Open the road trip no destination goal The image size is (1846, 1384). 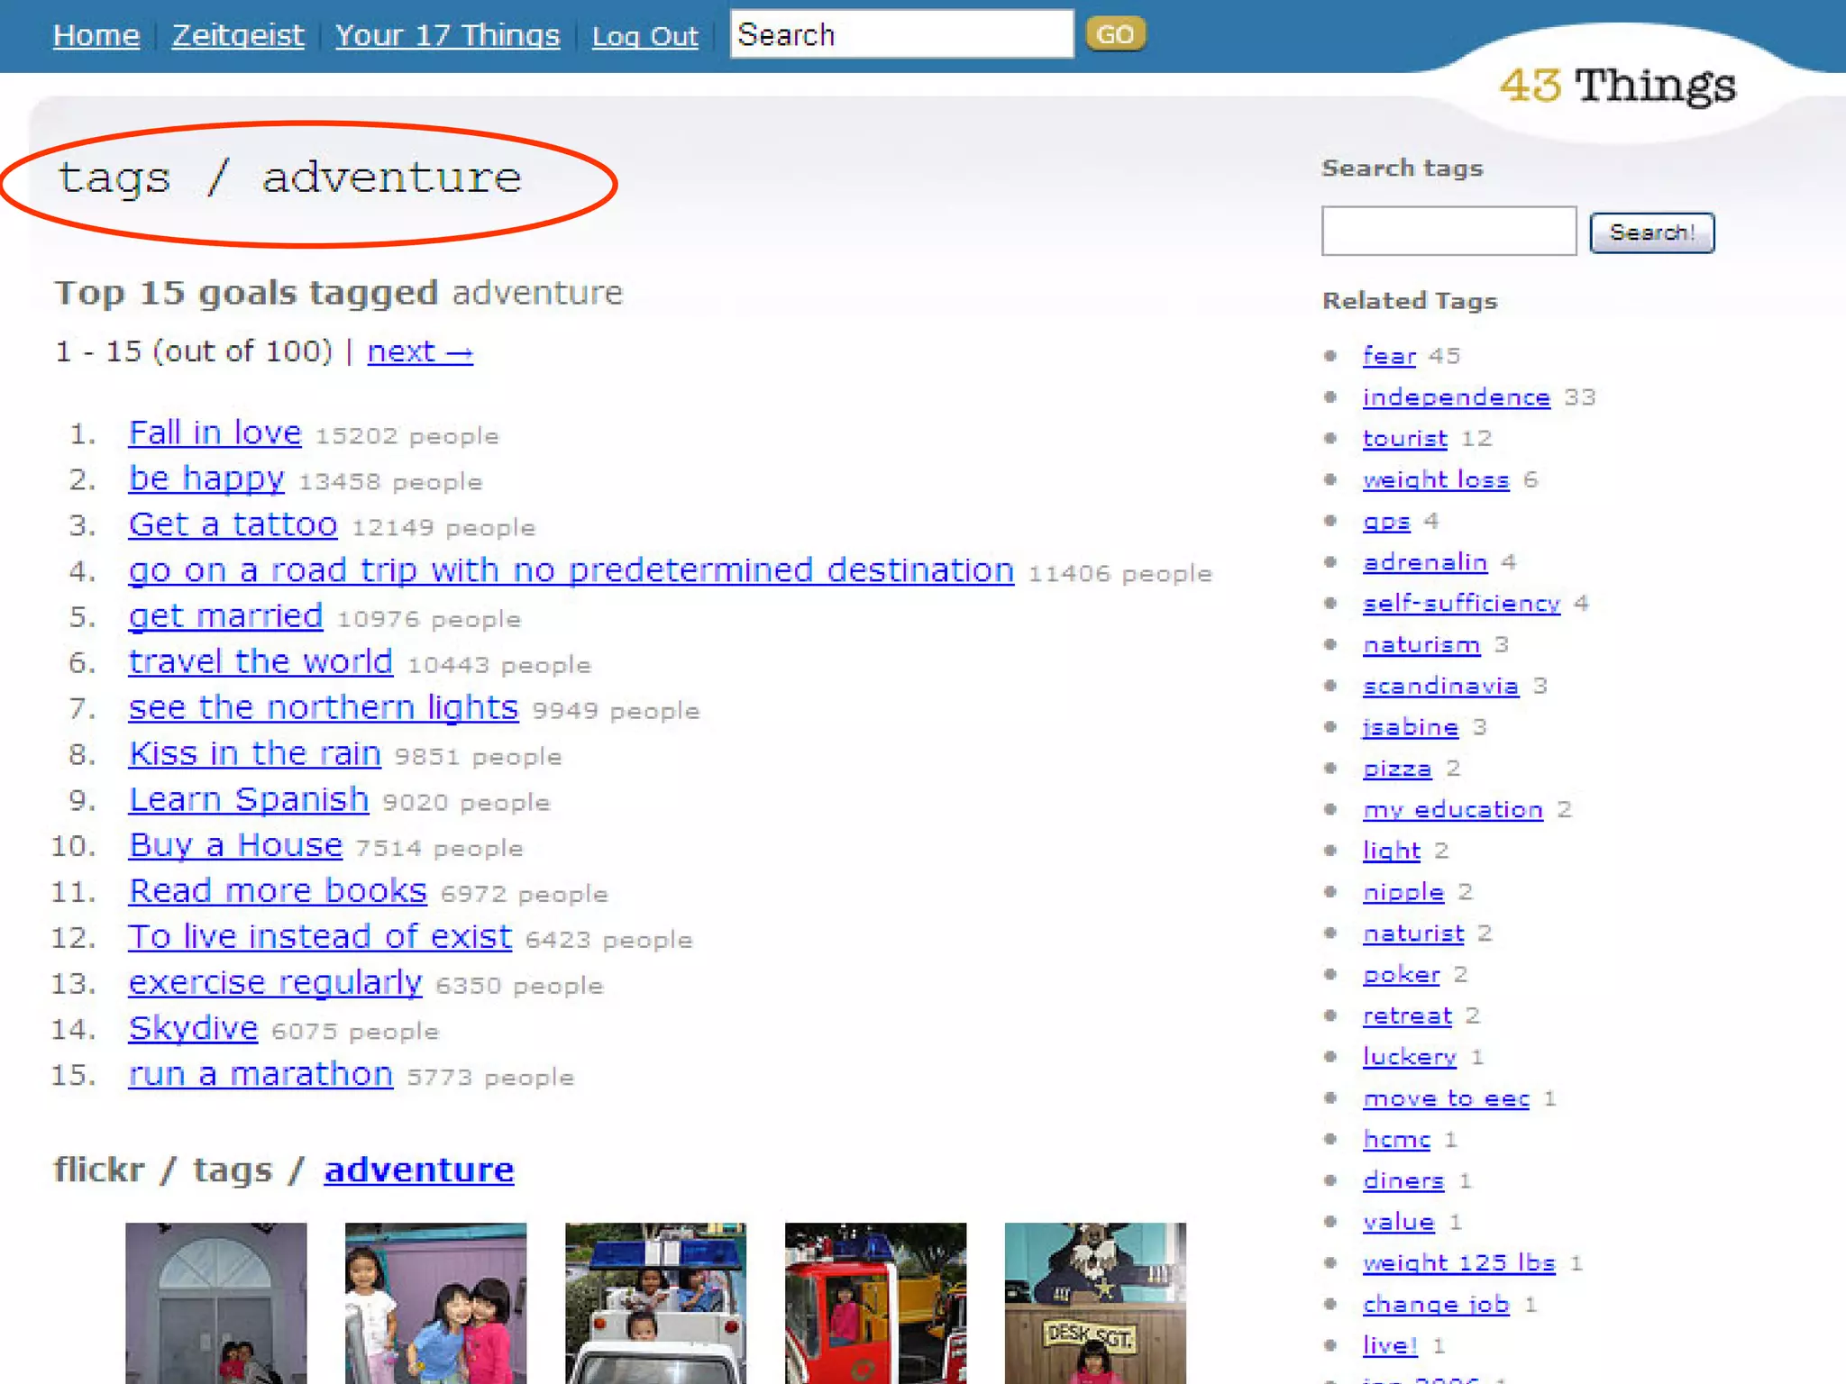pos(571,570)
